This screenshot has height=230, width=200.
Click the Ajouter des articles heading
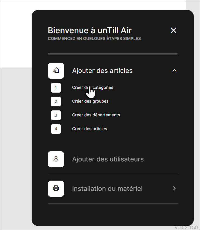102,71
